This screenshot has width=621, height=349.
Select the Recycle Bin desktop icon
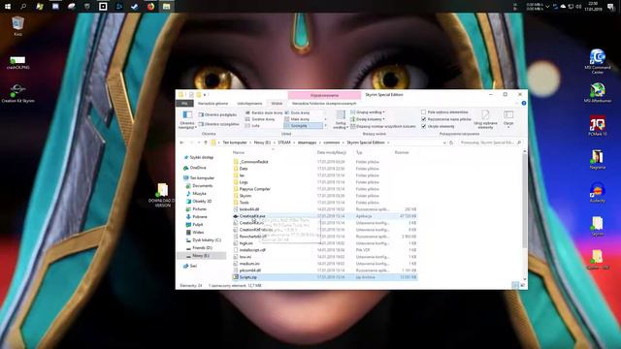coord(17,26)
